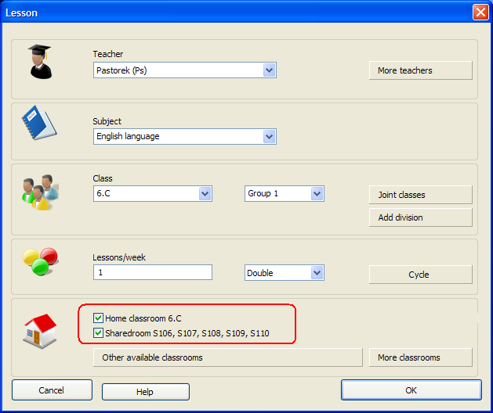Open the Double lesson length dropdown
This screenshot has width=493, height=413.
click(x=317, y=273)
